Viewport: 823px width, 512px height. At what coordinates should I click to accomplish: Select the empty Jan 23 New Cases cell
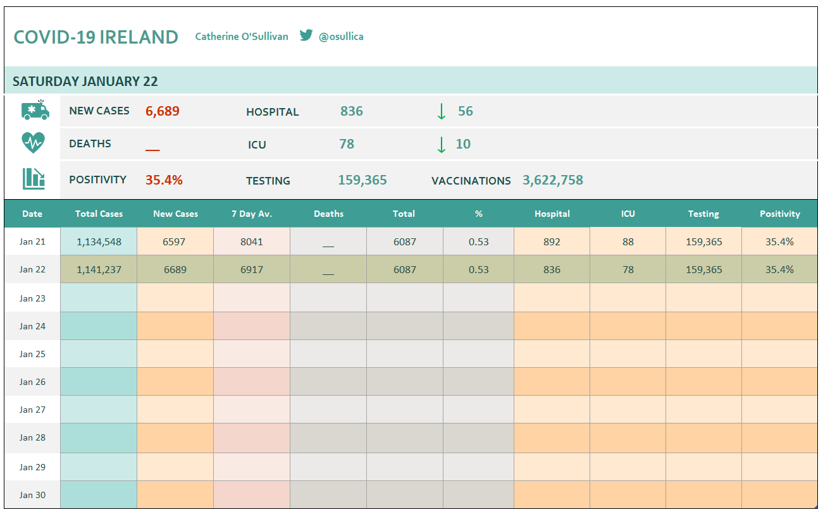coord(175,298)
